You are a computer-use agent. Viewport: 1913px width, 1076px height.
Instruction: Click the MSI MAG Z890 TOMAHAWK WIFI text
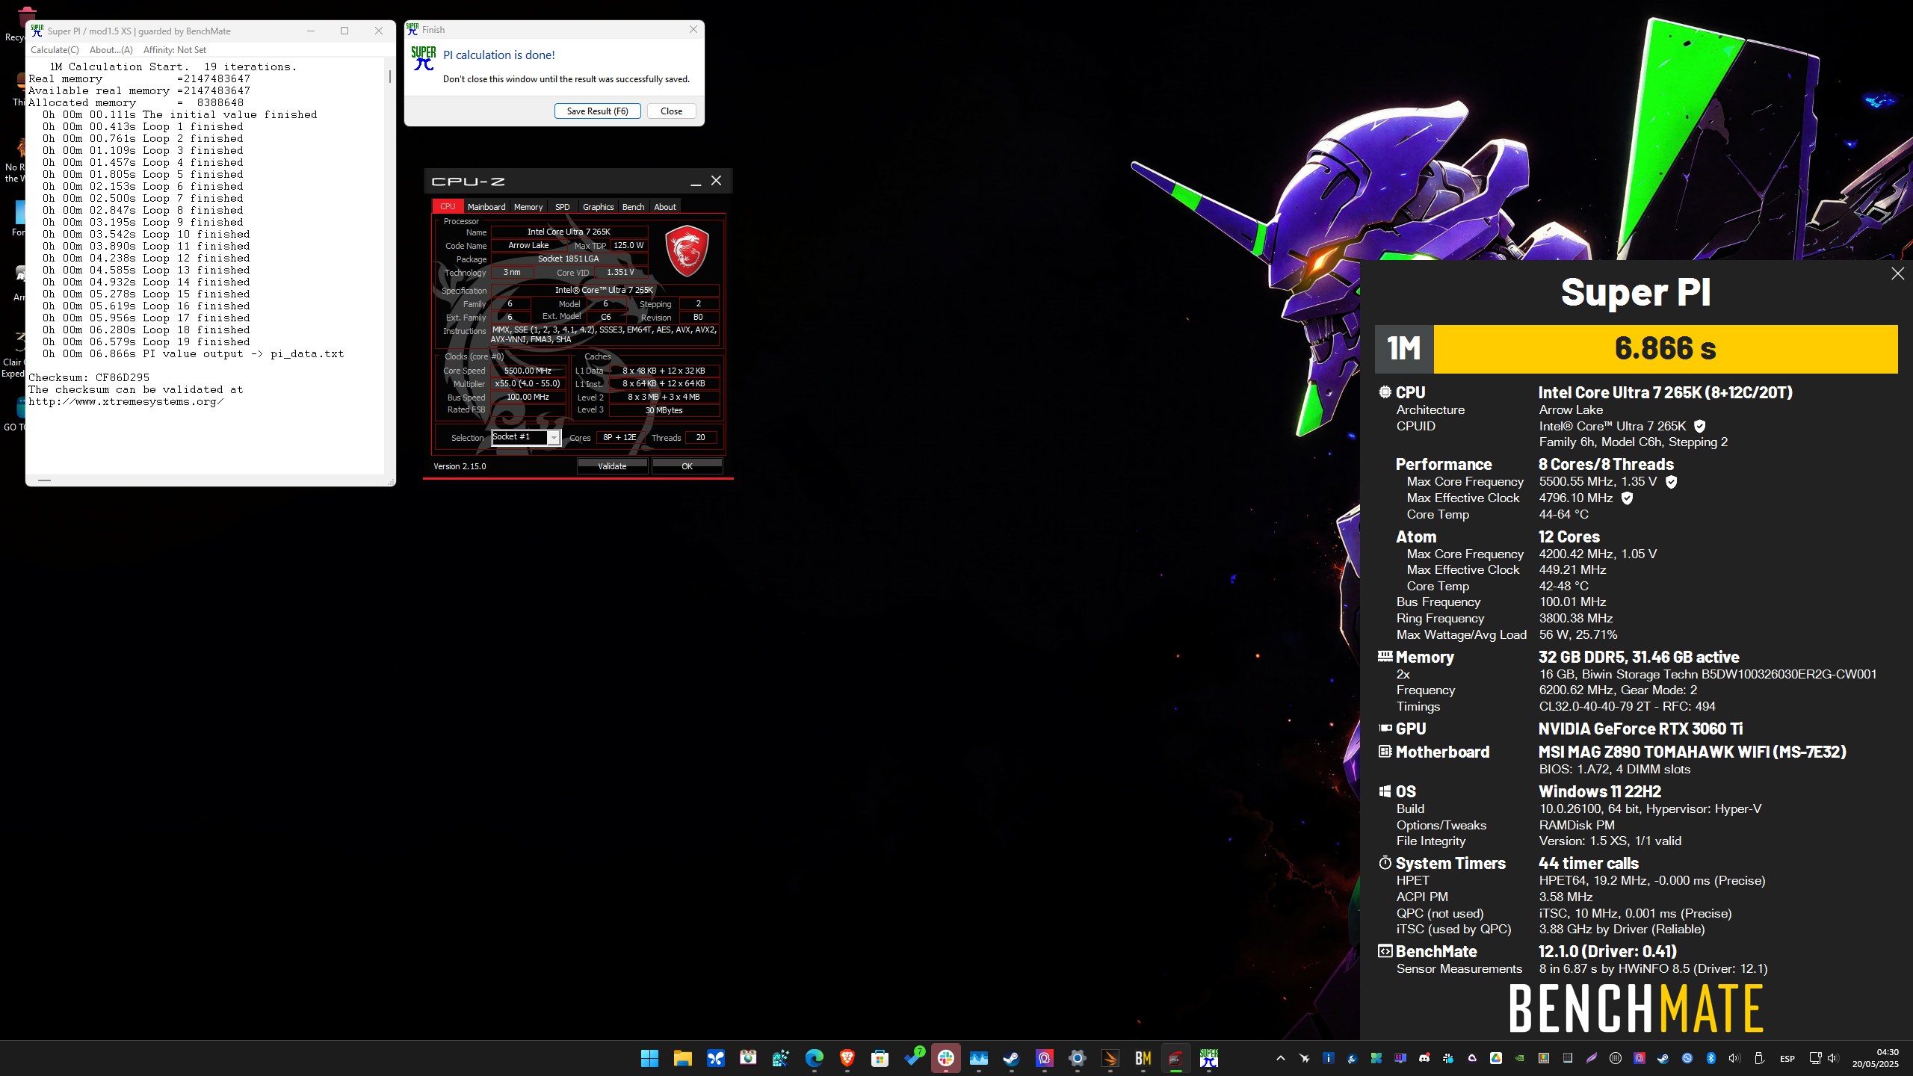[x=1692, y=752]
